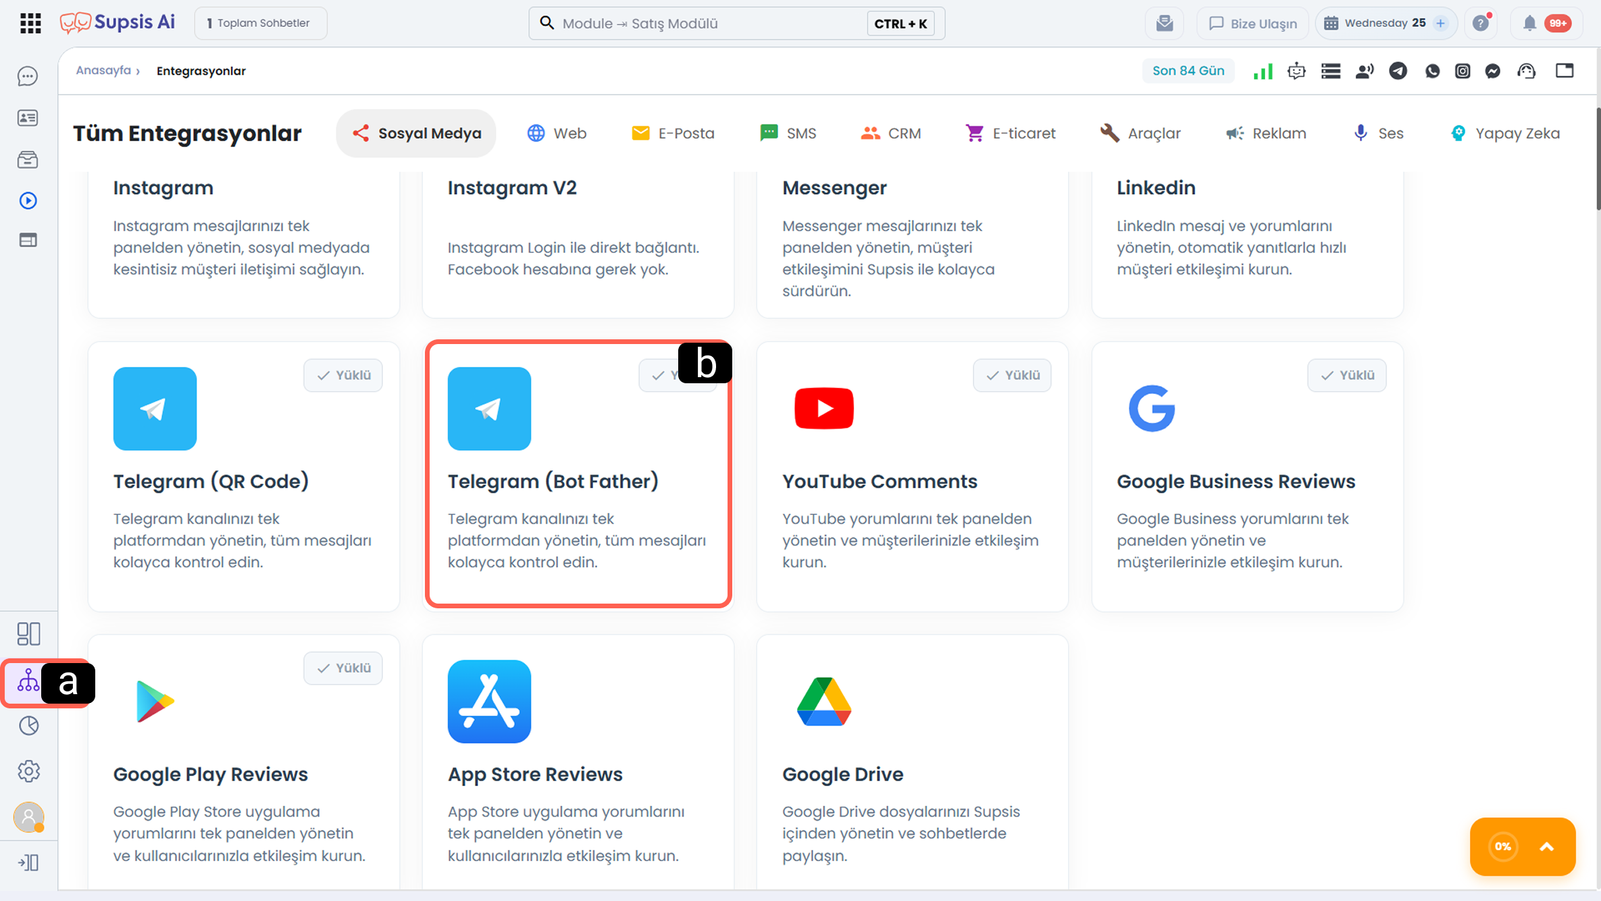Click the green bar chart stats icon
This screenshot has width=1601, height=901.
coord(1263,71)
